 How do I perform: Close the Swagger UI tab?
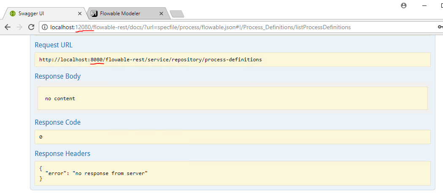80,14
